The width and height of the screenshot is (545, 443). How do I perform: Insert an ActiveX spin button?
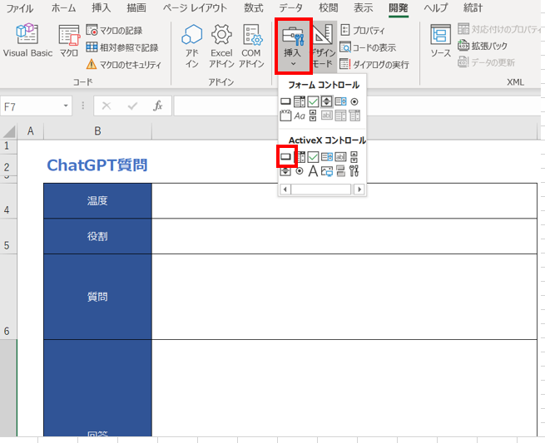click(285, 171)
